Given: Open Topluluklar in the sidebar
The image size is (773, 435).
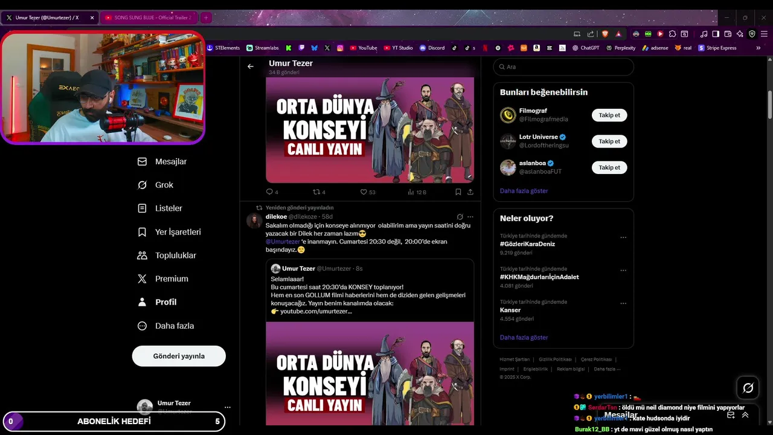Looking at the screenshot, I should click(167, 256).
